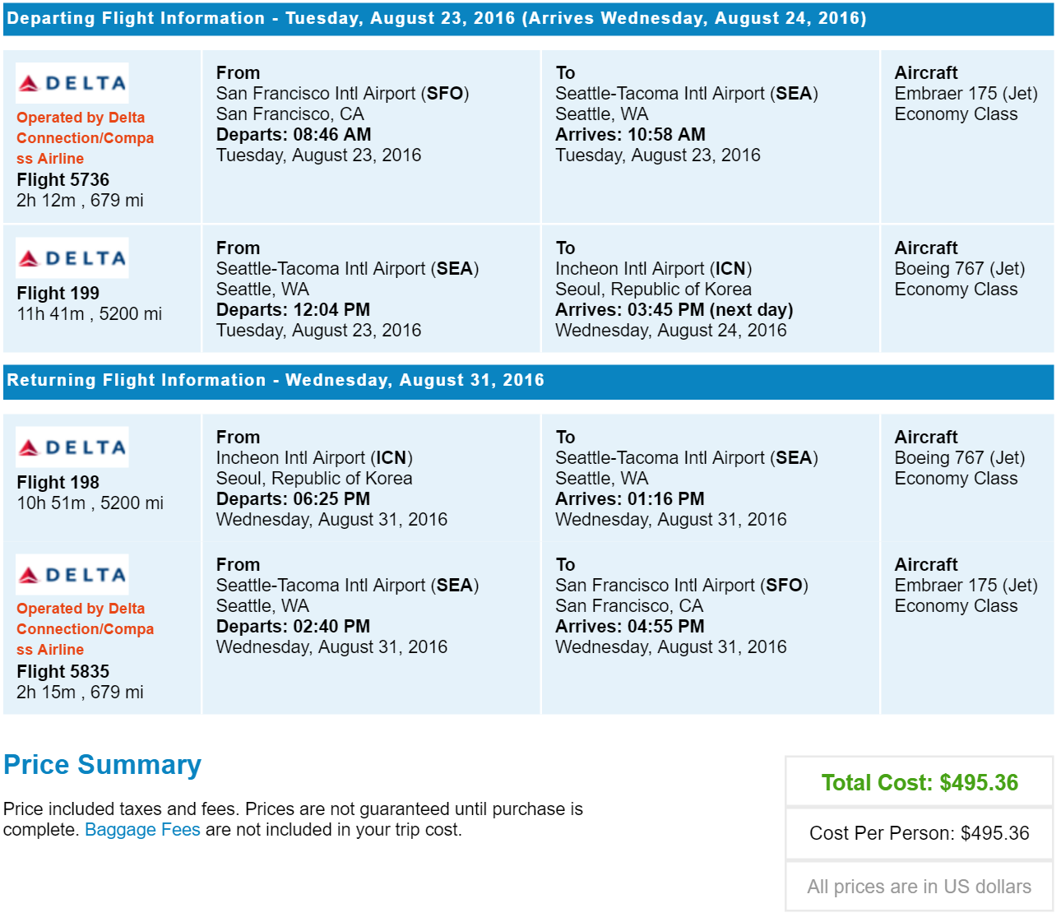
Task: Click Flight 199 number text
Action: click(58, 293)
